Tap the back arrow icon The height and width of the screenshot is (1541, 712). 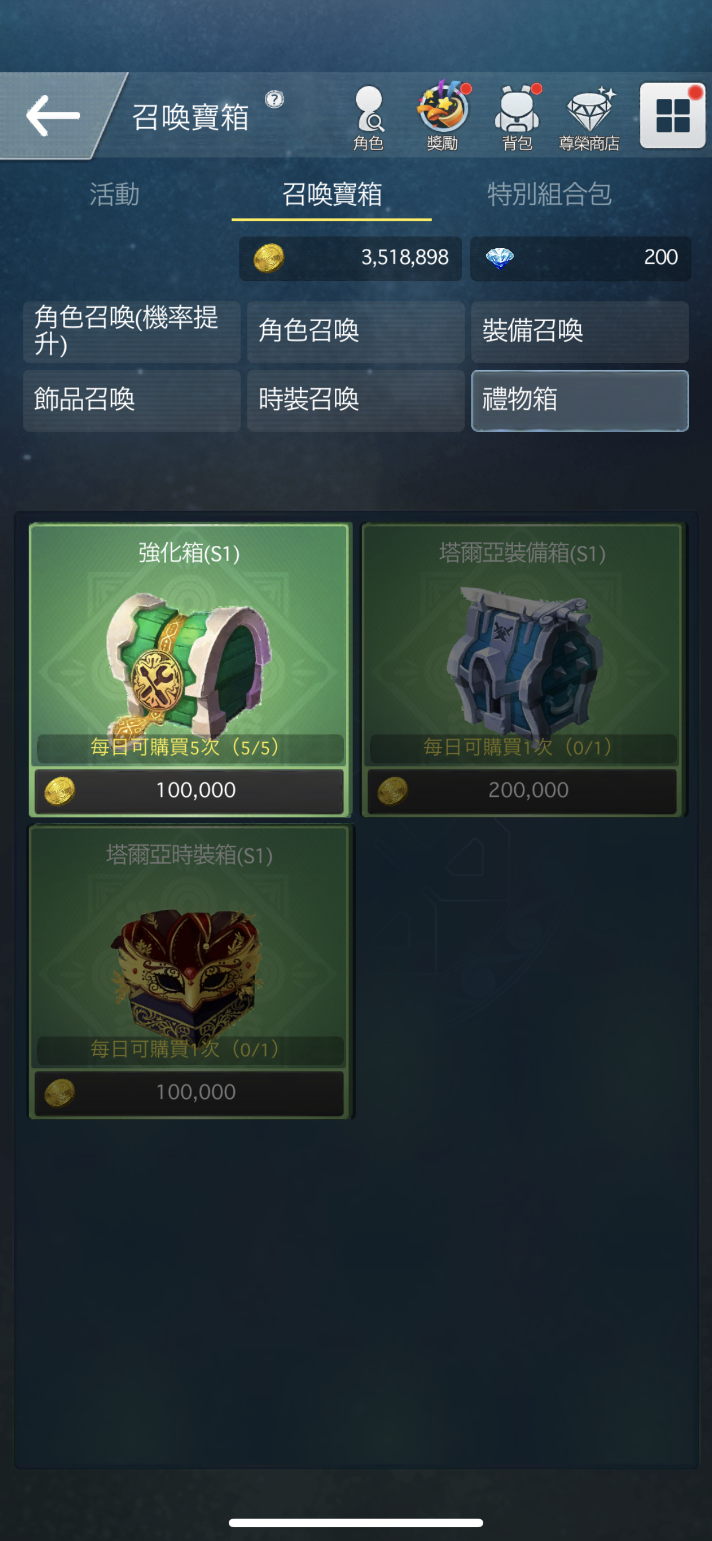pos(53,115)
